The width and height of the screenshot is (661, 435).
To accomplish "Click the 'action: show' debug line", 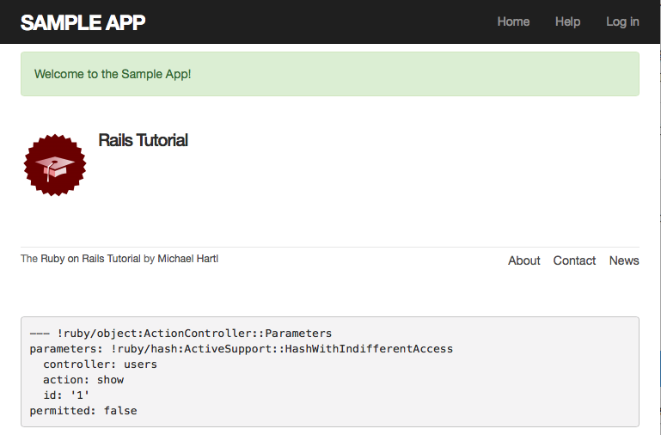I will (x=83, y=380).
